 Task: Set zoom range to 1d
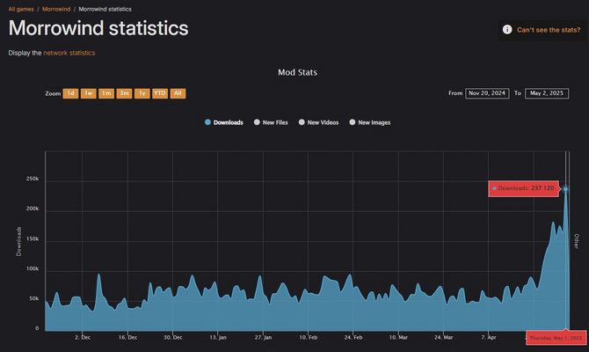tap(70, 93)
